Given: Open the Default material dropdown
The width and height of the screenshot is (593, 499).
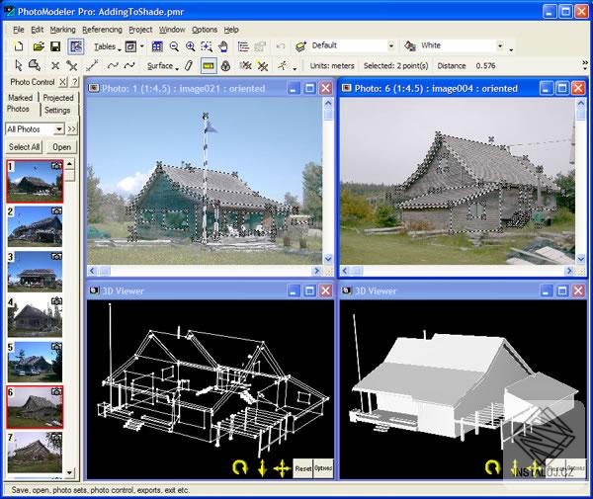Looking at the screenshot, I should coord(390,45).
